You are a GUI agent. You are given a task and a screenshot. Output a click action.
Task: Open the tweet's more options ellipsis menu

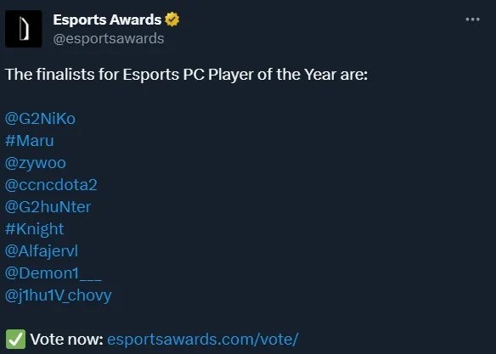[472, 20]
